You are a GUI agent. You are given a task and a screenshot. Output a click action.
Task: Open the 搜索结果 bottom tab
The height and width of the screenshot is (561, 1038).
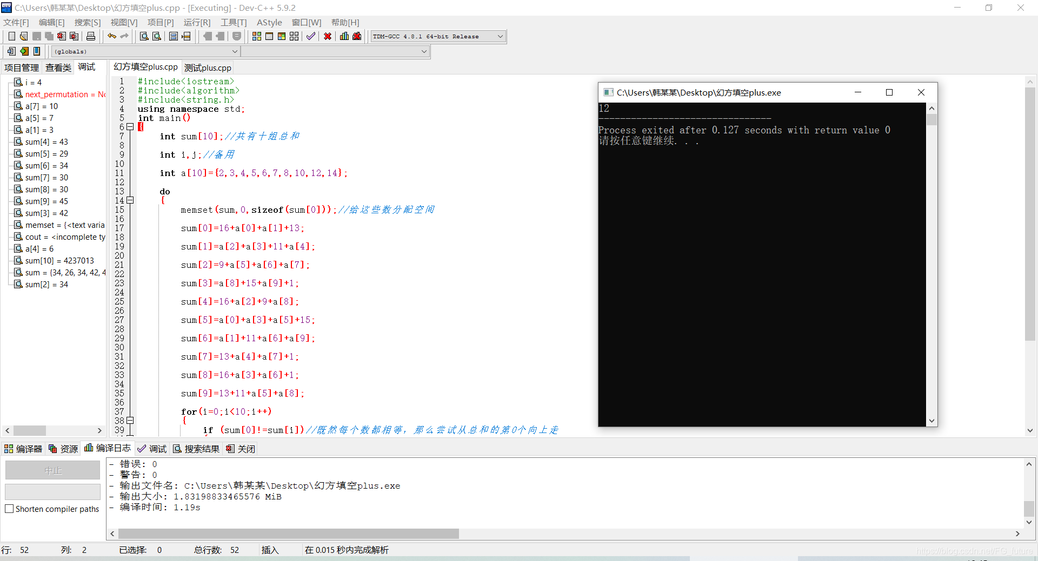pyautogui.click(x=196, y=449)
